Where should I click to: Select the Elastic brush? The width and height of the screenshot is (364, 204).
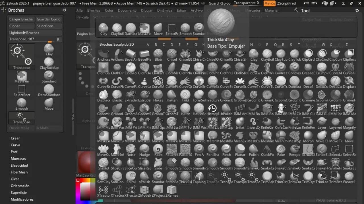coord(117,95)
